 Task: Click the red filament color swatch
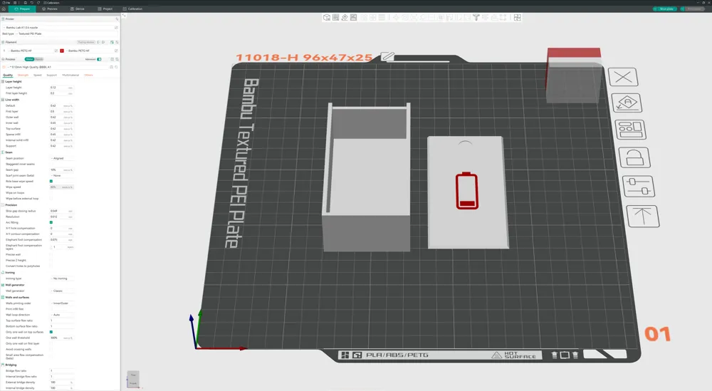point(62,51)
